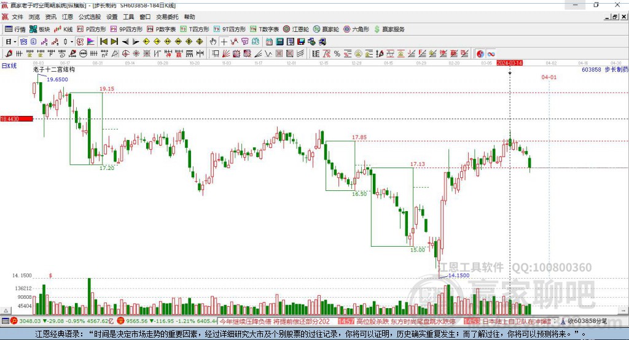Click the news ticker 今年继续压降负债 headline
The image size is (629, 340).
[x=275, y=321]
